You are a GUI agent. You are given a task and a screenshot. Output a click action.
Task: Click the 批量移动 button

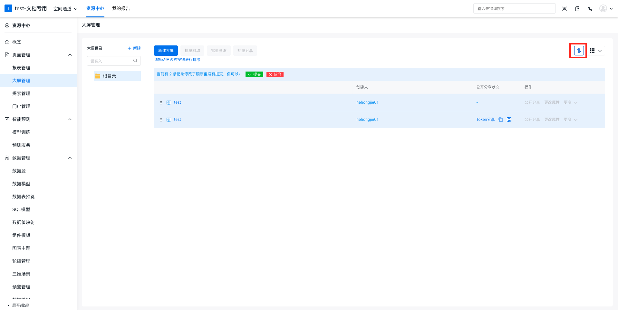(192, 51)
